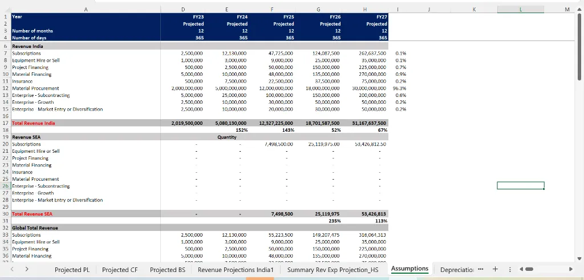Image resolution: width=584 pixels, height=280 pixels.
Task: Open the Projected CF sheet tab
Action: pos(120,269)
